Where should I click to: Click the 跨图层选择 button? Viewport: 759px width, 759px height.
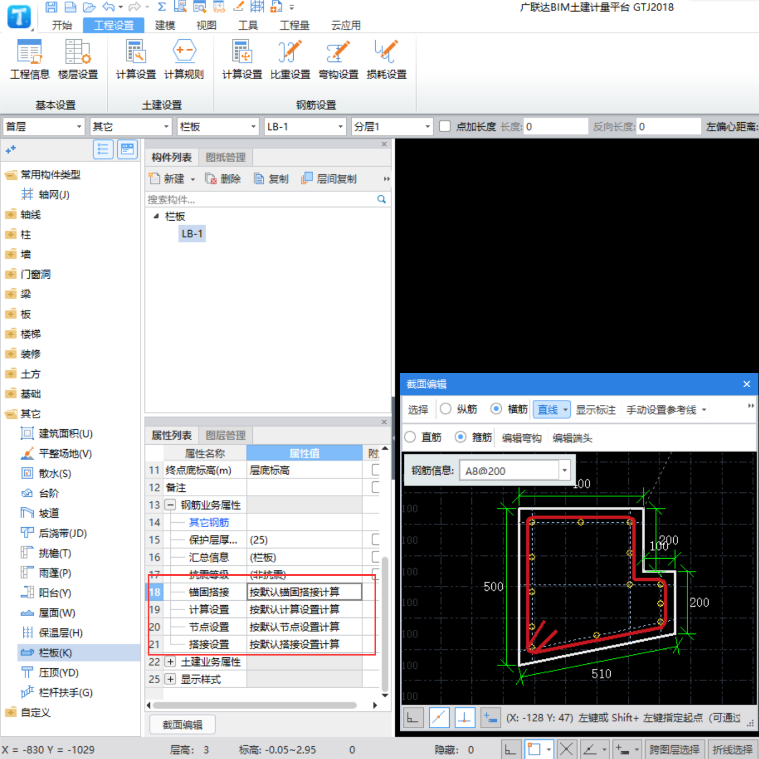coord(674,750)
